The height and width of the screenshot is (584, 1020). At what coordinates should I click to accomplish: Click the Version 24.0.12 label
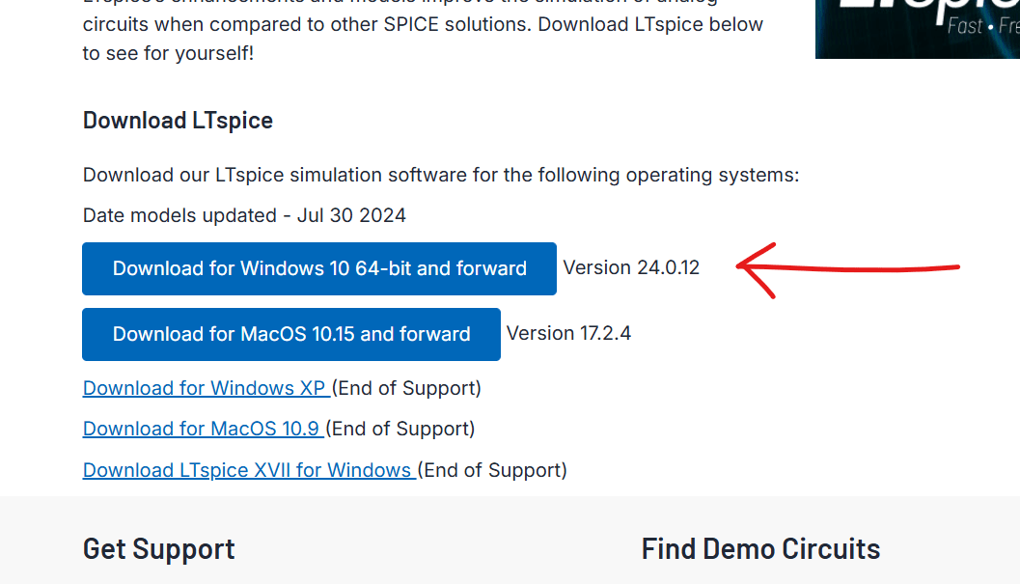tap(631, 267)
